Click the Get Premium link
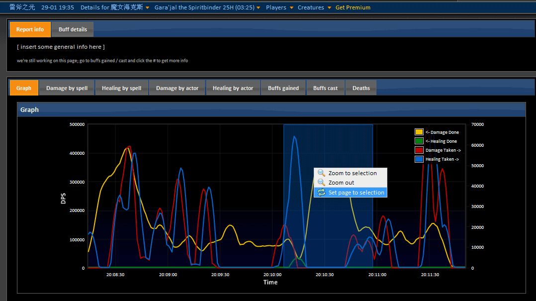 point(353,7)
